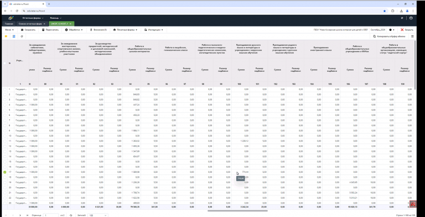Click Пересчитать recalculate button
The height and width of the screenshot is (217, 425).
click(x=50, y=30)
